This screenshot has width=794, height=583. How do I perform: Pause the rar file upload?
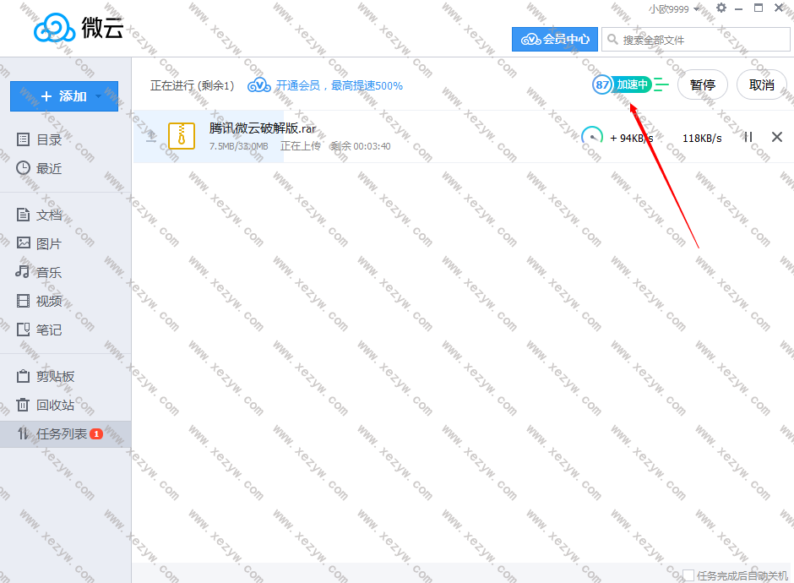point(748,137)
